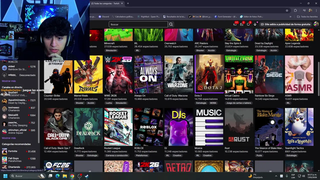Screen dimensions: 320x180
Task: Focus the Twitch Buscar search field
Action: coord(138,24)
